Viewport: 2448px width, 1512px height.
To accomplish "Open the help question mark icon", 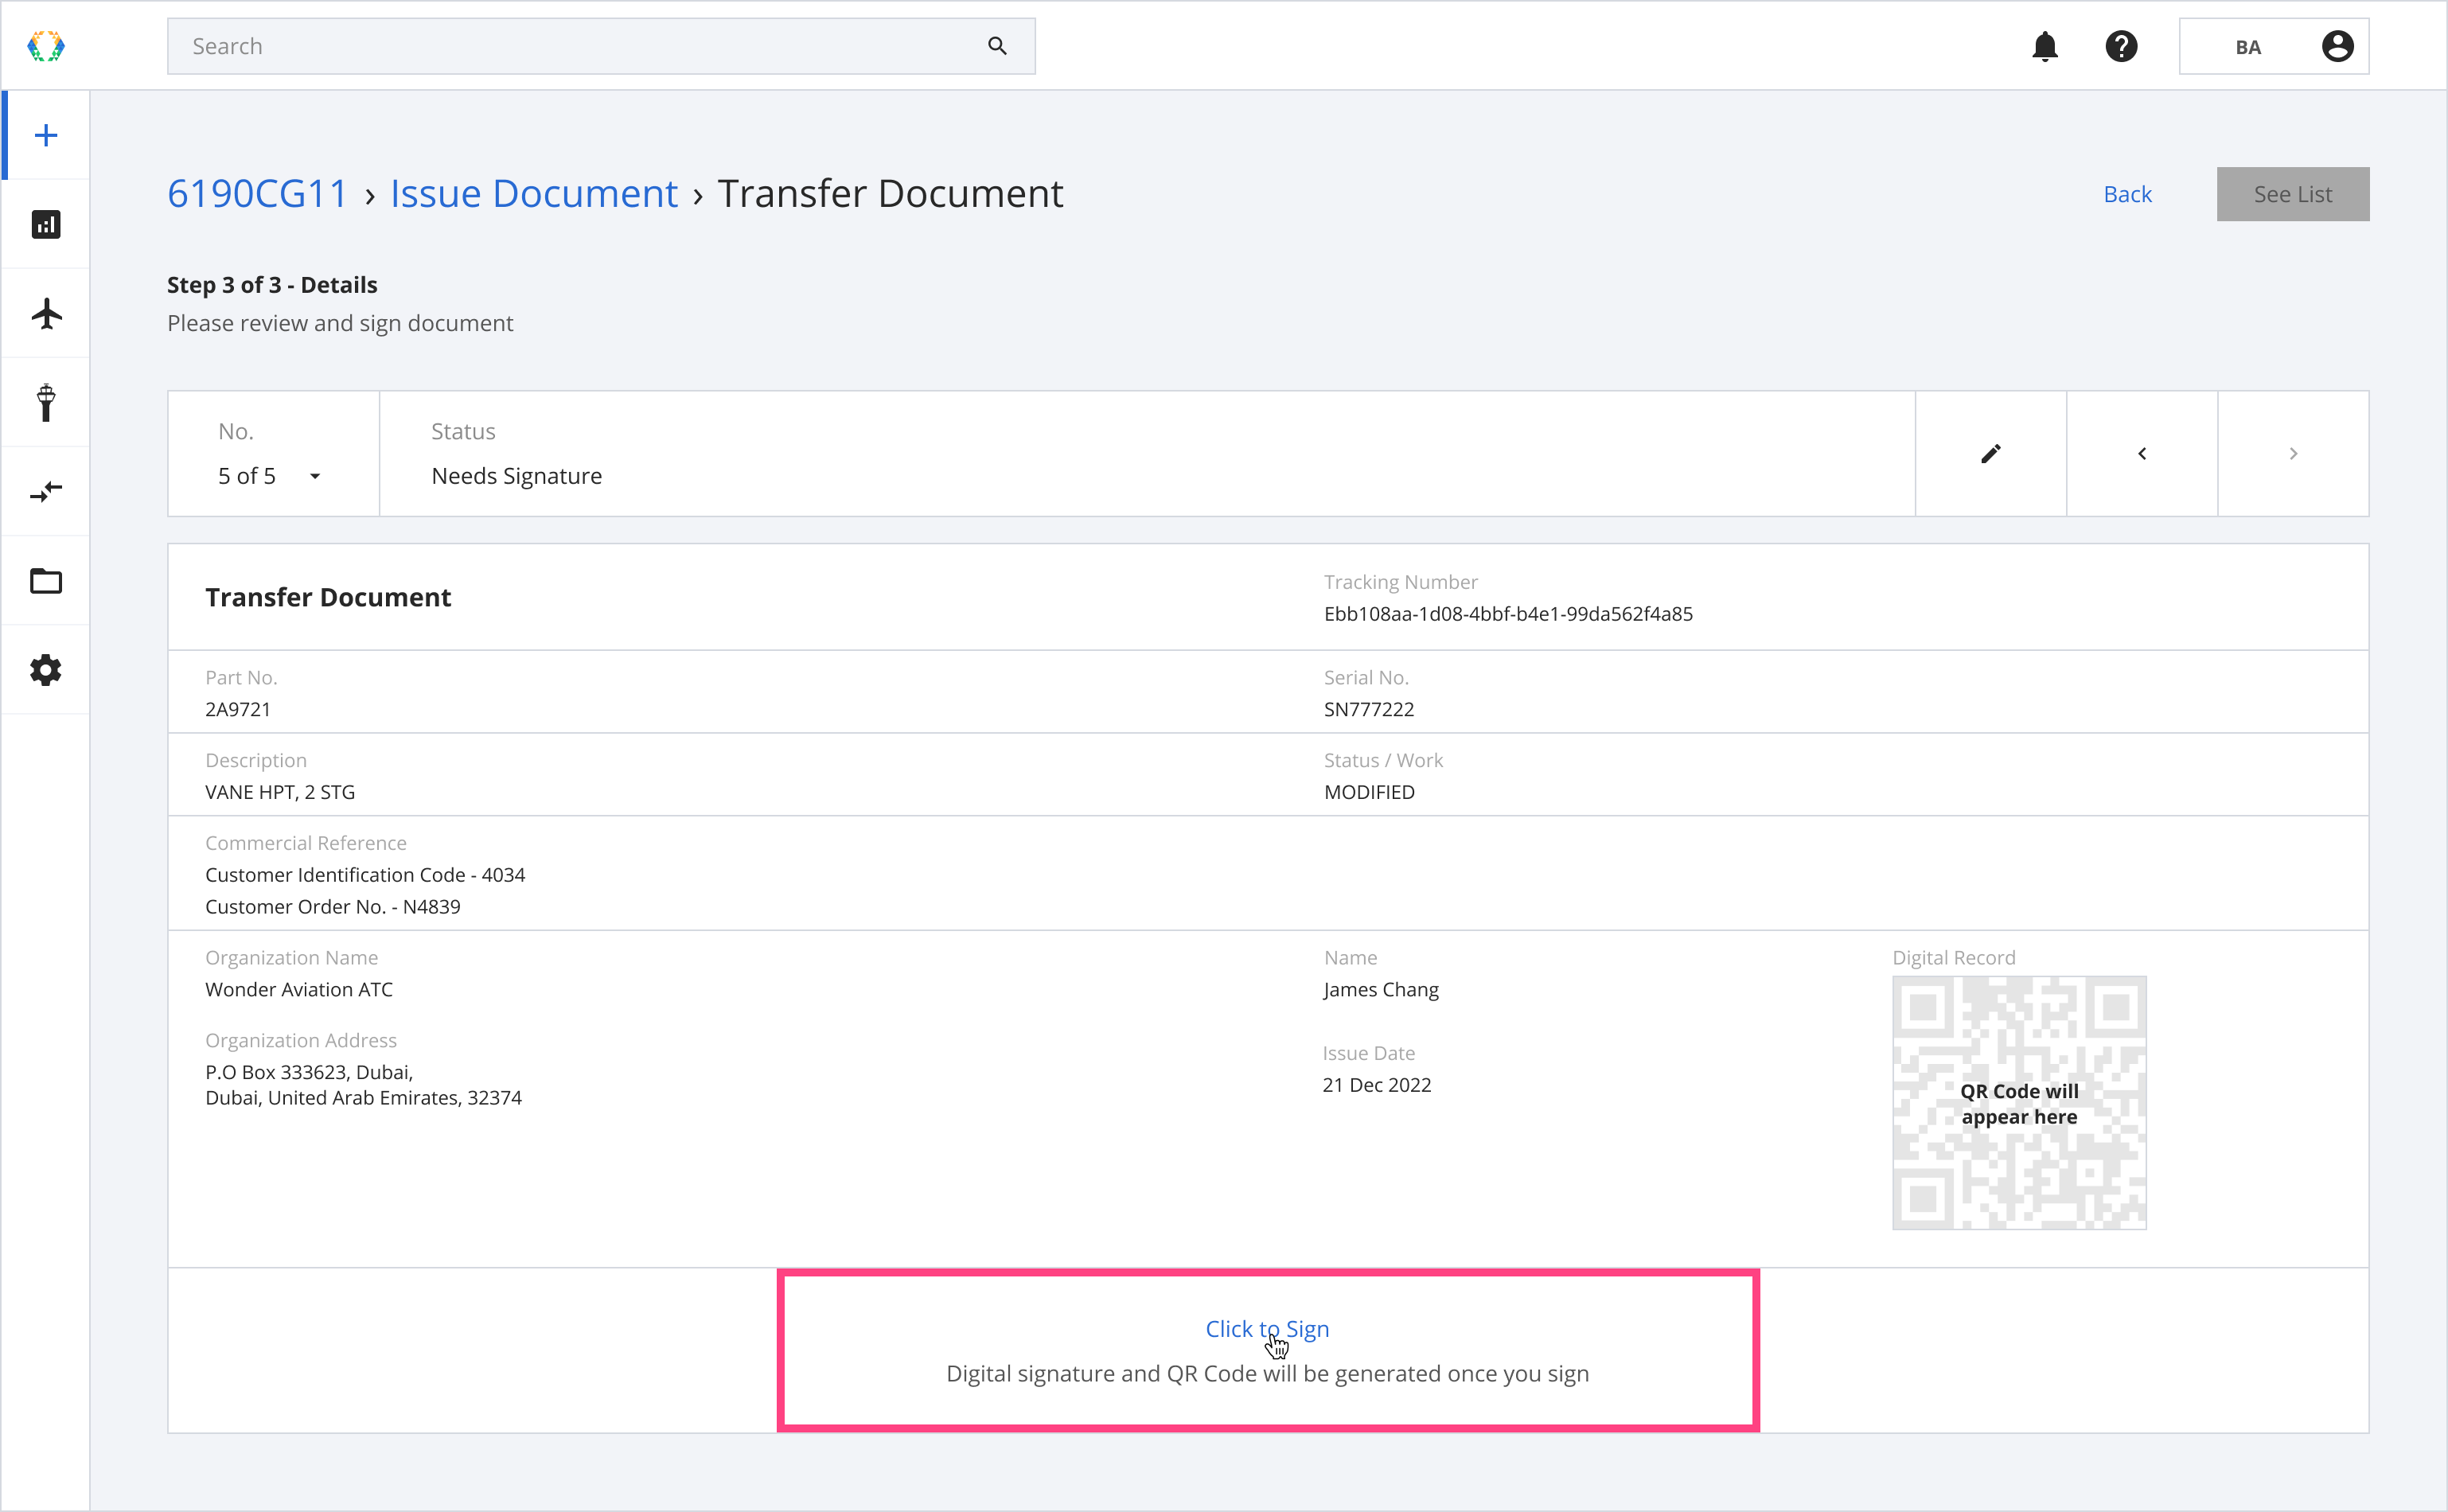I will (2121, 46).
